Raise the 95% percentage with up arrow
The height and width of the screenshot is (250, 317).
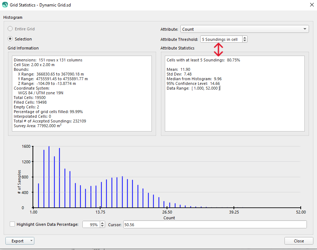point(102,223)
